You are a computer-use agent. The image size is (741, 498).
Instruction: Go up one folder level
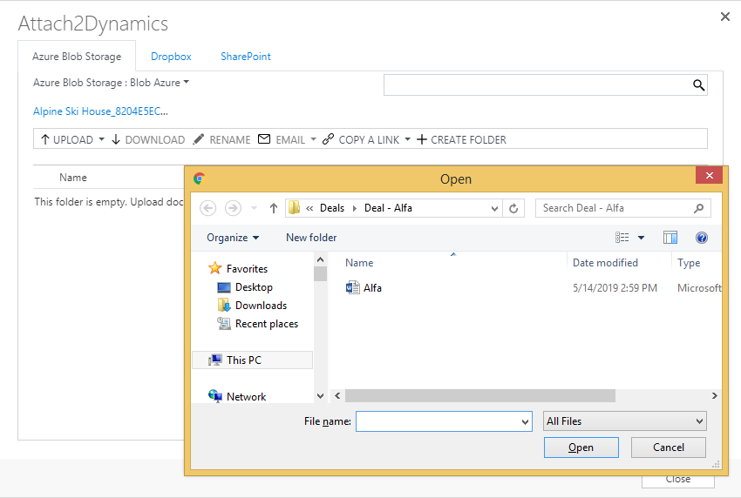(273, 208)
